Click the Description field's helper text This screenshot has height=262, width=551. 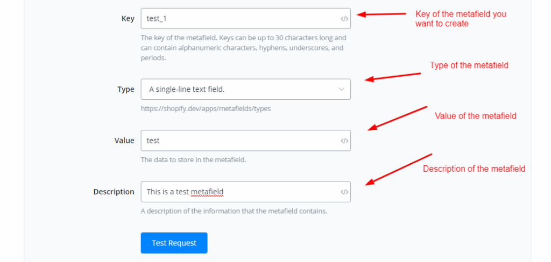[234, 211]
